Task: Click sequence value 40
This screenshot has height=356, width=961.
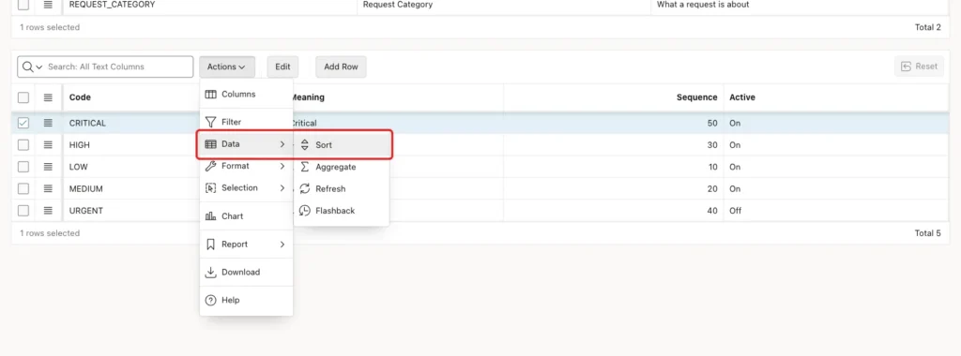Action: point(712,211)
